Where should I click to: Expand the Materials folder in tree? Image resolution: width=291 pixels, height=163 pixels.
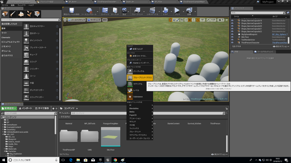pos(5,149)
